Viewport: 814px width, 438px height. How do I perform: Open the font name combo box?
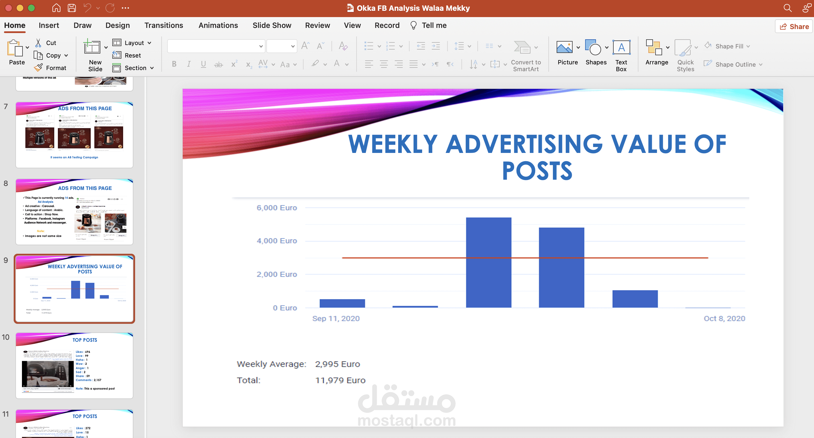216,46
